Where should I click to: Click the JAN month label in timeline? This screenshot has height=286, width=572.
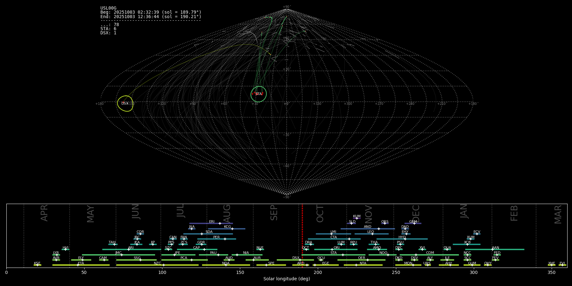coord(464,211)
